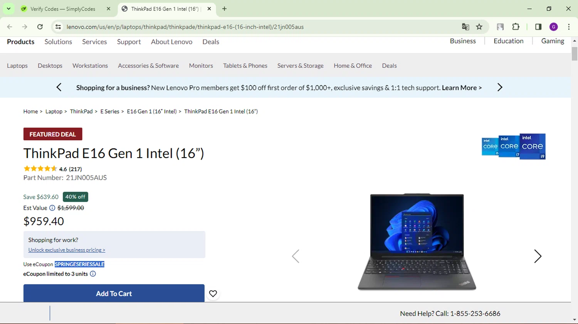Add laptop to wishlist heart icon
Image resolution: width=578 pixels, height=324 pixels.
(213, 294)
